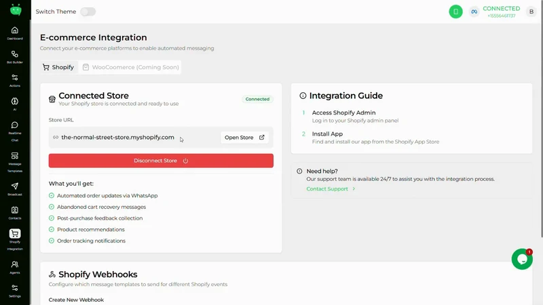Screen dimensions: 543x305
Task: Open Broadcast in the sidebar
Action: tap(14, 189)
